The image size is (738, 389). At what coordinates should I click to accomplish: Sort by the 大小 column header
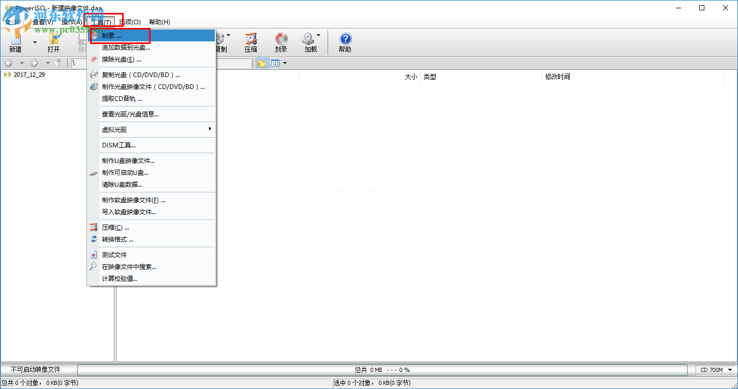pos(360,77)
